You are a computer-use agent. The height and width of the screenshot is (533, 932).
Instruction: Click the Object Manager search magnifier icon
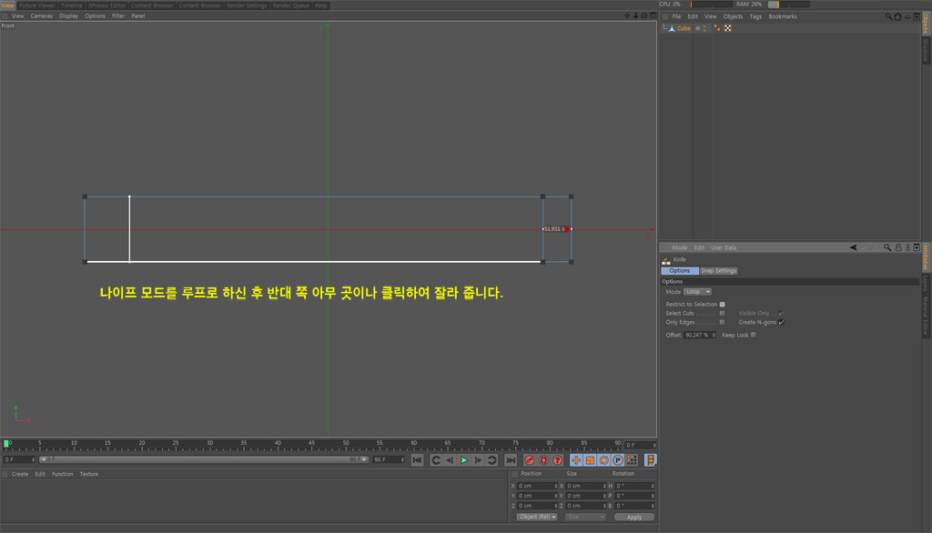pyautogui.click(x=888, y=16)
